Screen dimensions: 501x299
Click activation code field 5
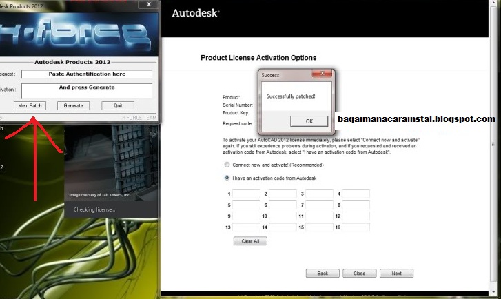(246, 205)
